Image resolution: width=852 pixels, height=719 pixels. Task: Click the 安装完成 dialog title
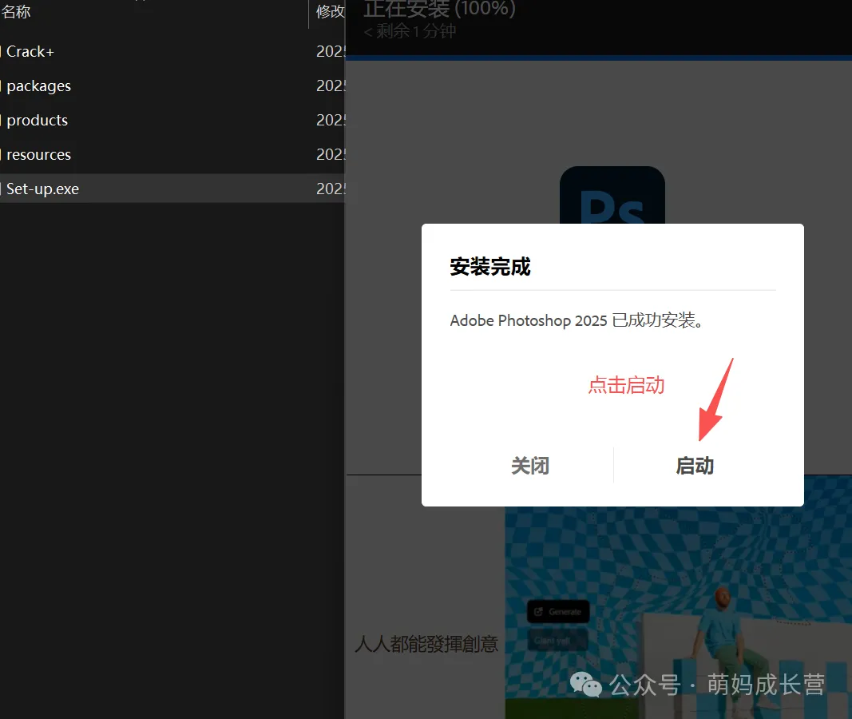click(x=490, y=267)
